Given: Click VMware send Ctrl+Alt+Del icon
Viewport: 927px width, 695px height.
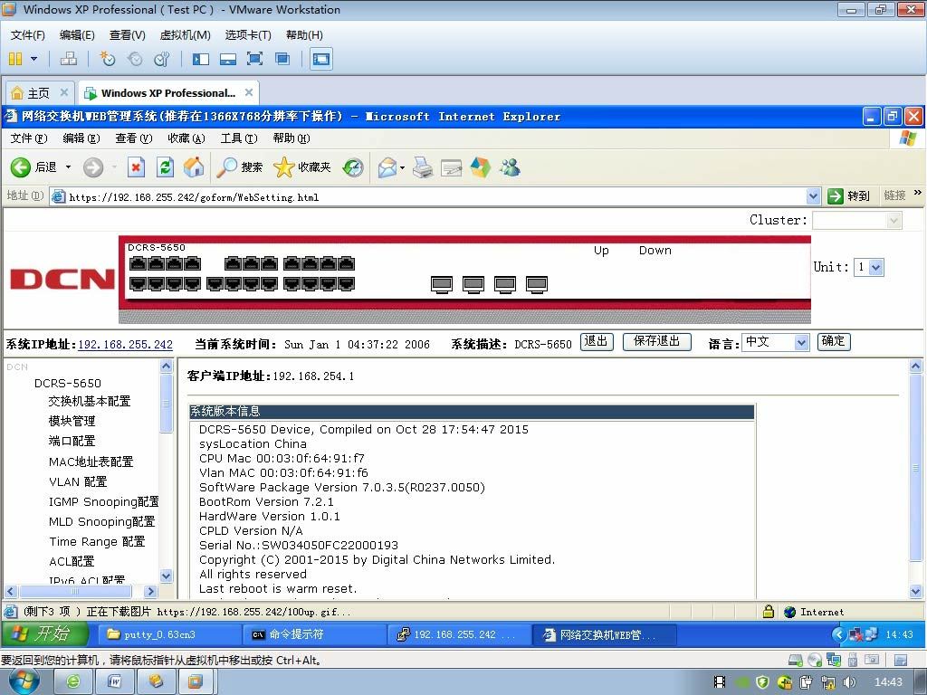Looking at the screenshot, I should 69,59.
